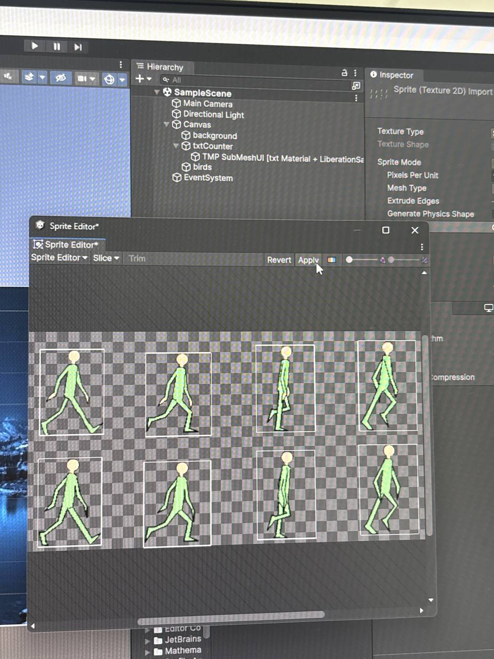
Task: Toggle scene effects icon in Scene toolbar
Action: pyautogui.click(x=29, y=77)
